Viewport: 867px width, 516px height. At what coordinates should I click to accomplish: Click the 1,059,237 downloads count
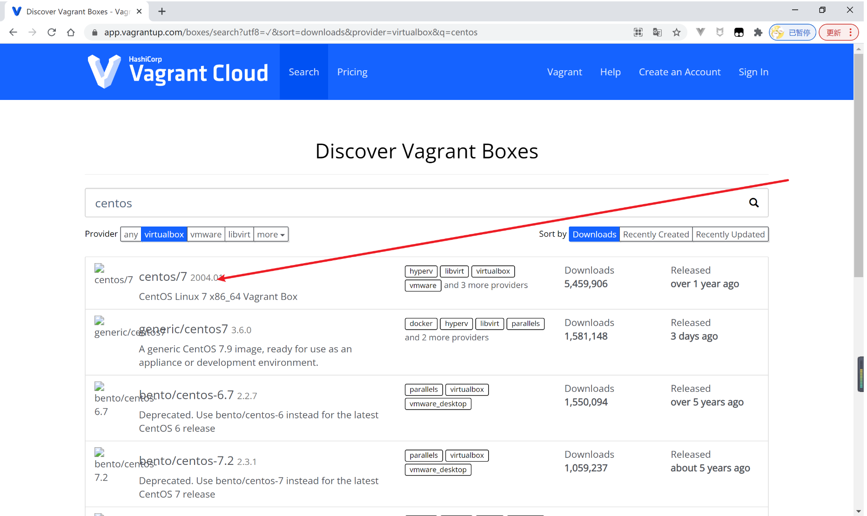[586, 468]
